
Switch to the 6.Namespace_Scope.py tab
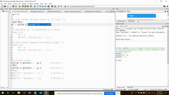coord(36,11)
